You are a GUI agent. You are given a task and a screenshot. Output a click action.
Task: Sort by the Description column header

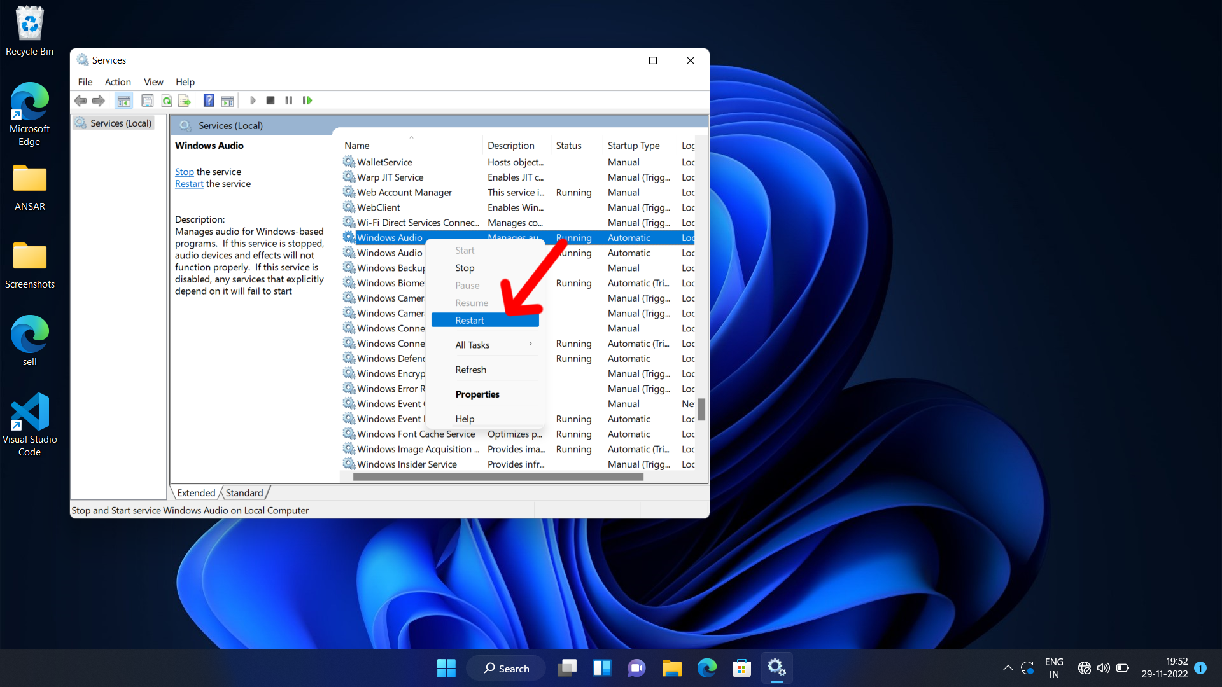click(517, 146)
